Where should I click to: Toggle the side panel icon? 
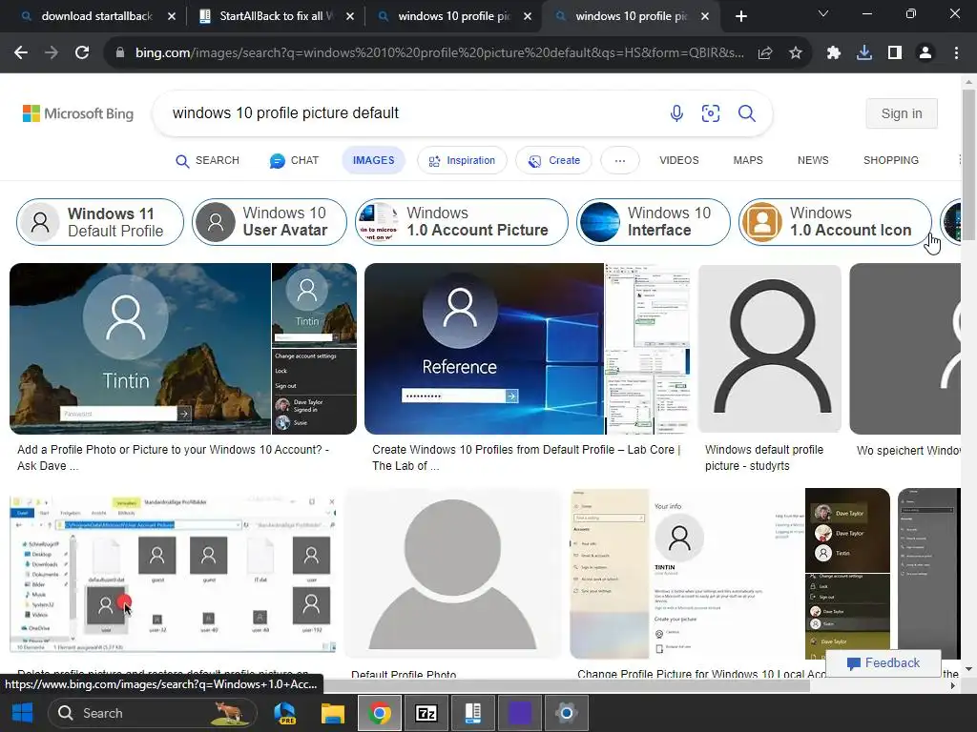click(x=894, y=53)
